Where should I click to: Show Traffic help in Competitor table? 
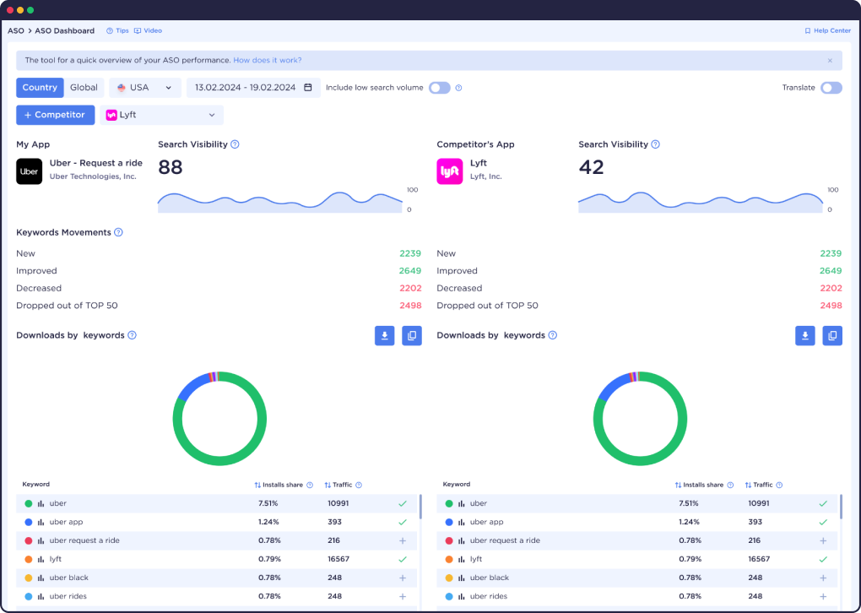(x=779, y=485)
